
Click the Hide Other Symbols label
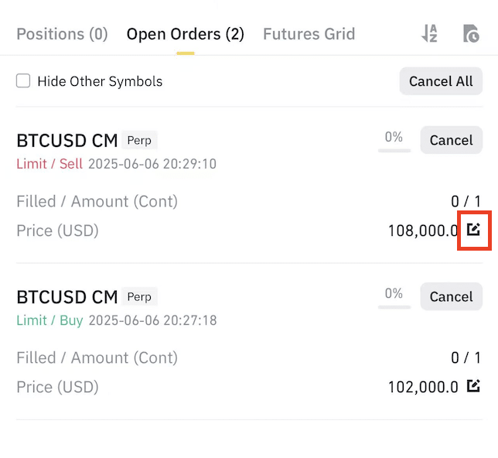point(100,81)
